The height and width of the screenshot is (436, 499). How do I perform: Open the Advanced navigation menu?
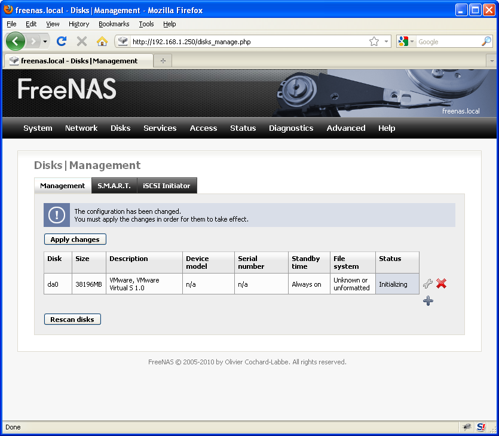tap(345, 128)
